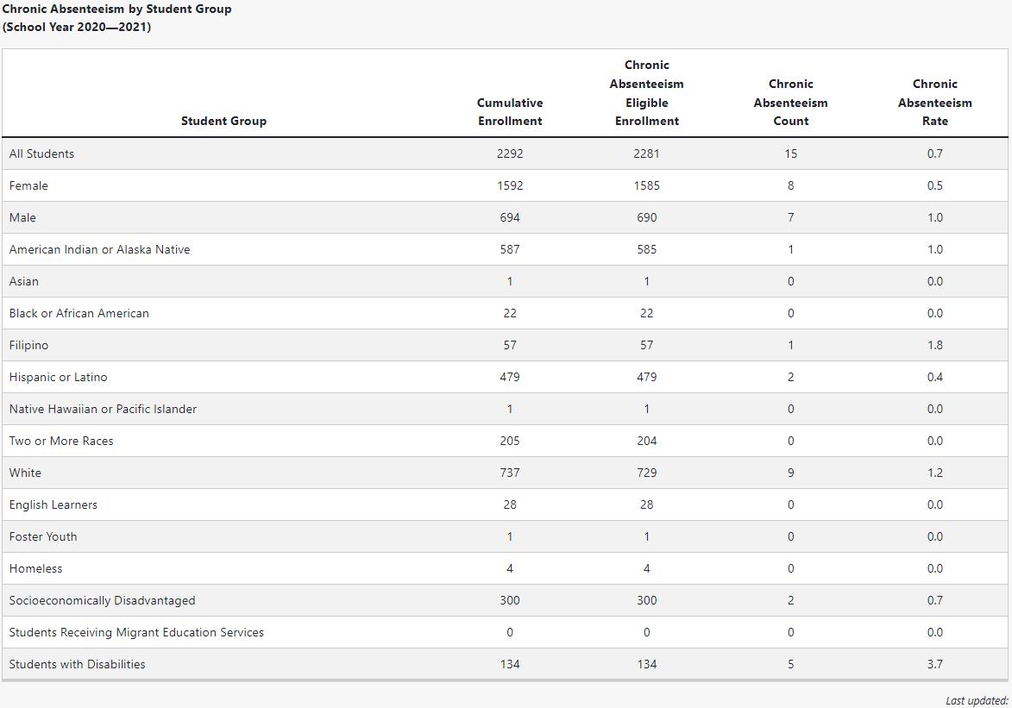The height and width of the screenshot is (708, 1012).
Task: Click the Socioeconomically Disadvantaged row label
Action: click(x=102, y=600)
